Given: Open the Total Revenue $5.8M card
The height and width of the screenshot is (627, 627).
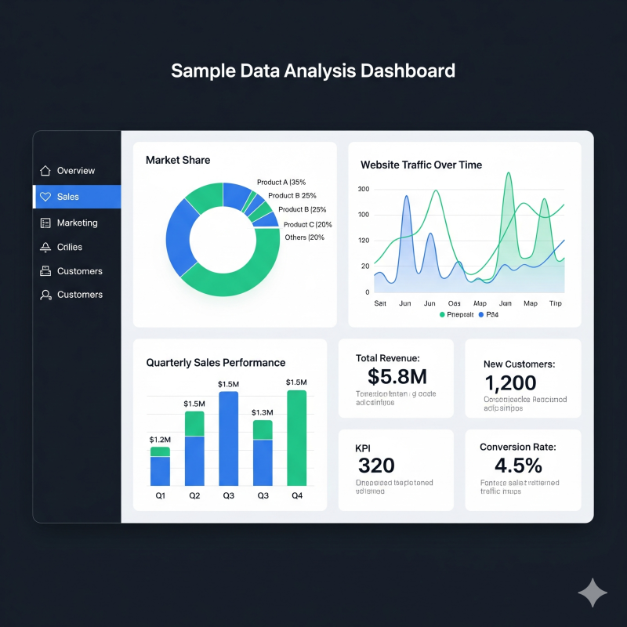Looking at the screenshot, I should click(x=396, y=378).
